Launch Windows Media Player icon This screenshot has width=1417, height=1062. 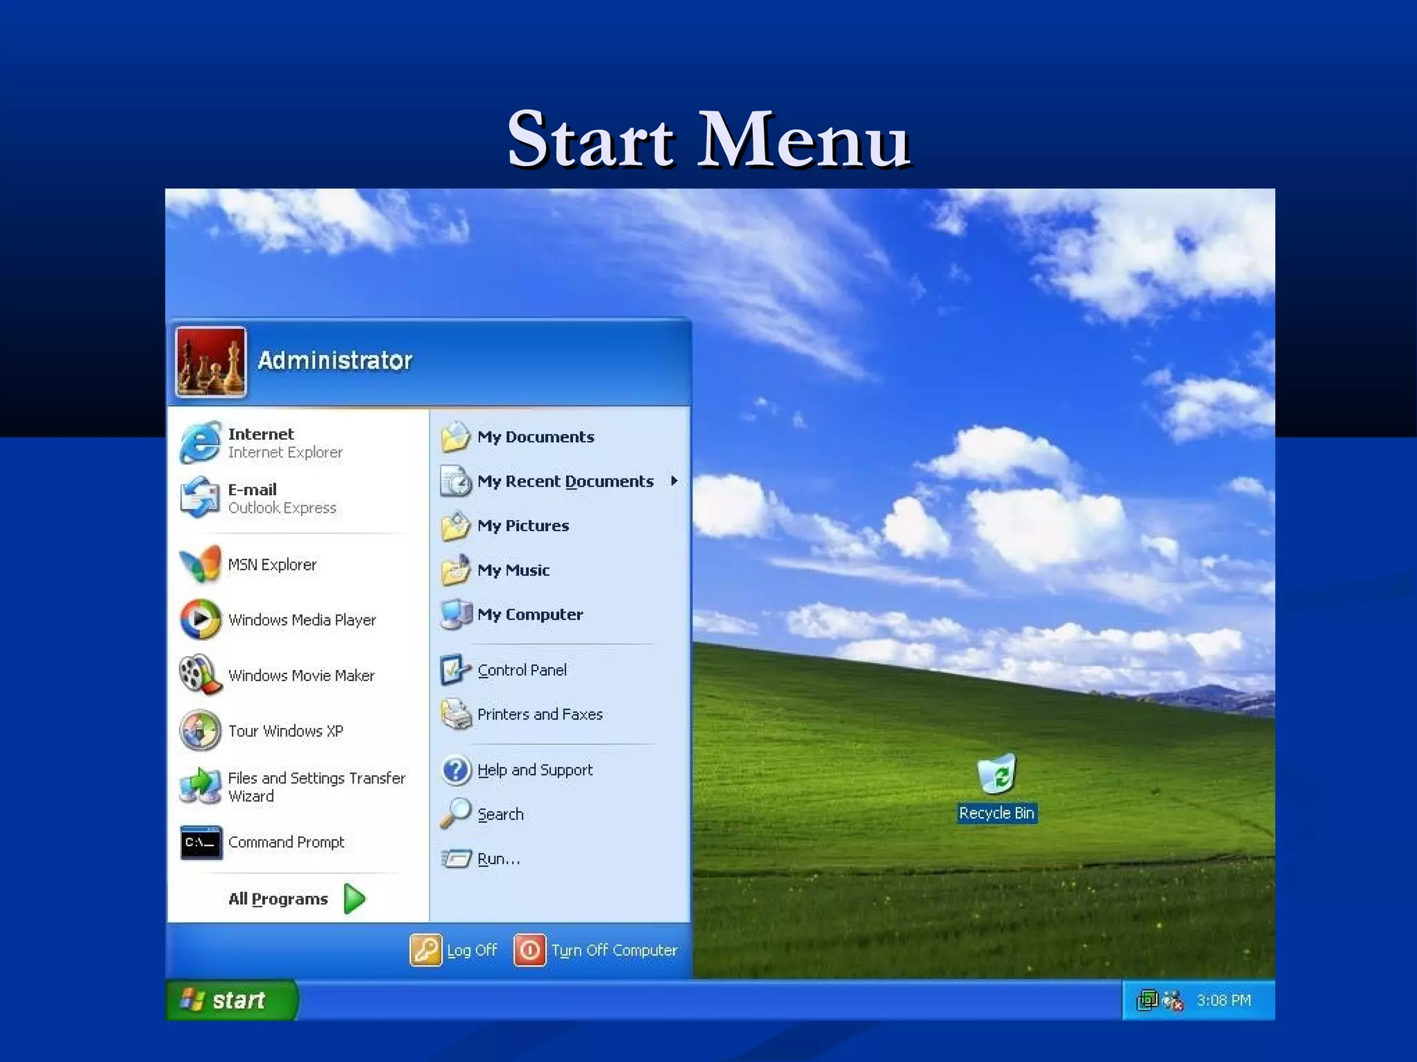201,619
